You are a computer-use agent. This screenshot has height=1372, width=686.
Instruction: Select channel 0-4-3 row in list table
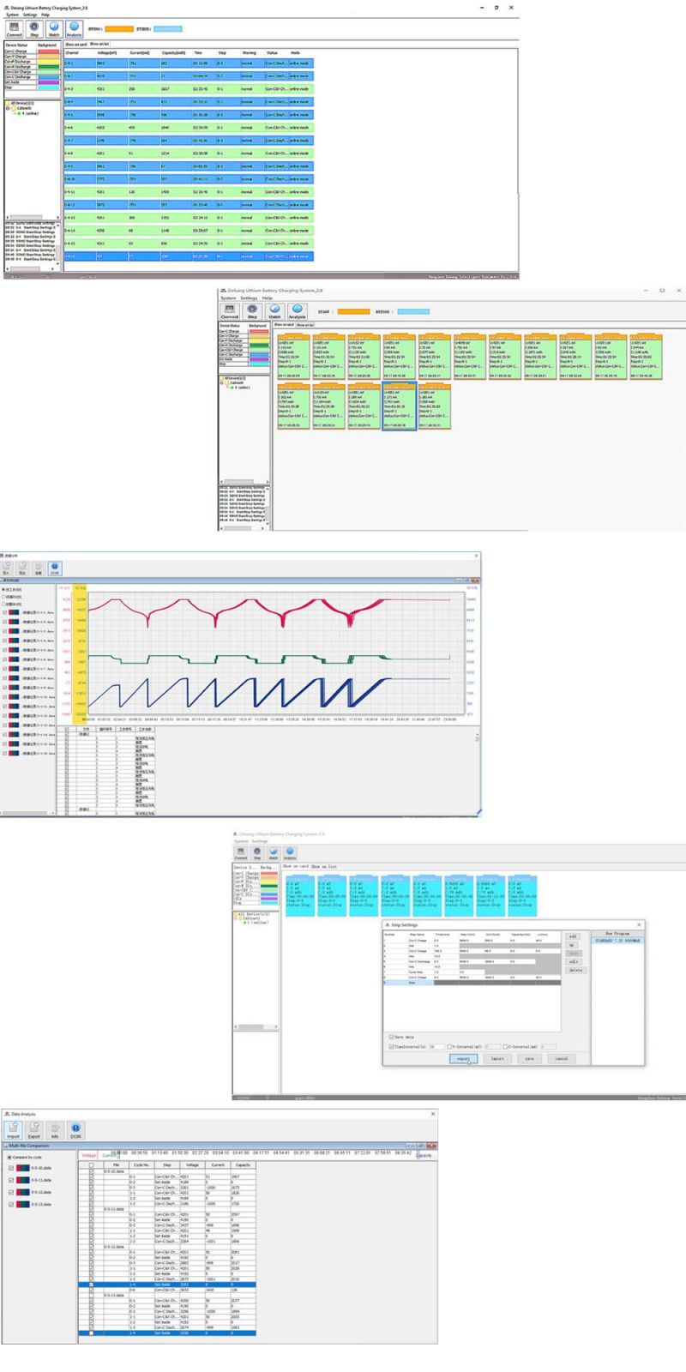tap(189, 88)
